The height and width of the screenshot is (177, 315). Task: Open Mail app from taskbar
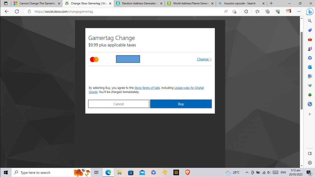[142, 172]
